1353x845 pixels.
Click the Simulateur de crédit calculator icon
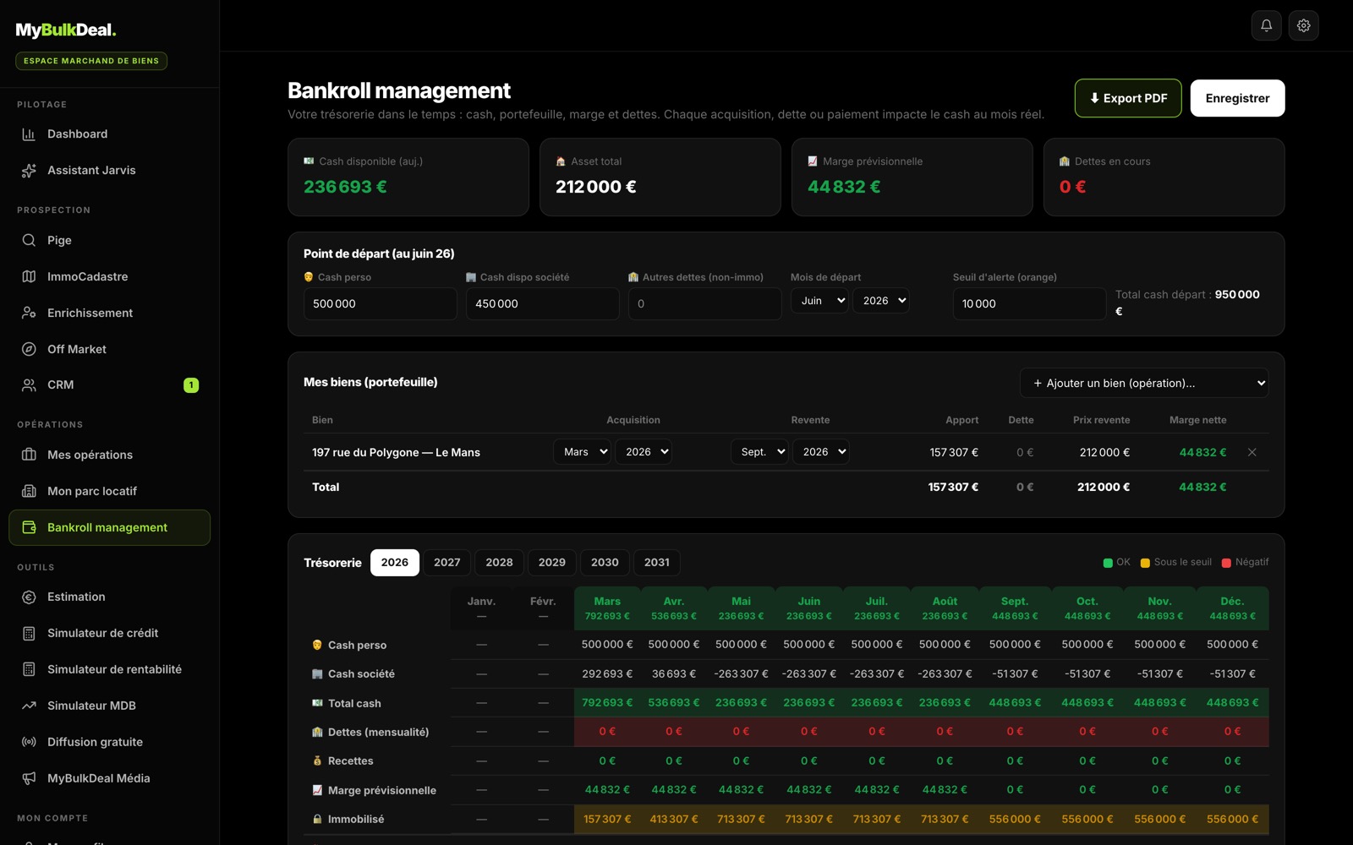point(29,633)
